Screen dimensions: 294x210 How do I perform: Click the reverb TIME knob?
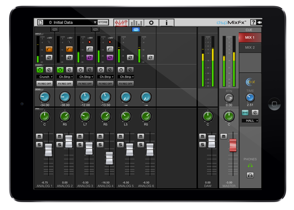[x=250, y=98]
